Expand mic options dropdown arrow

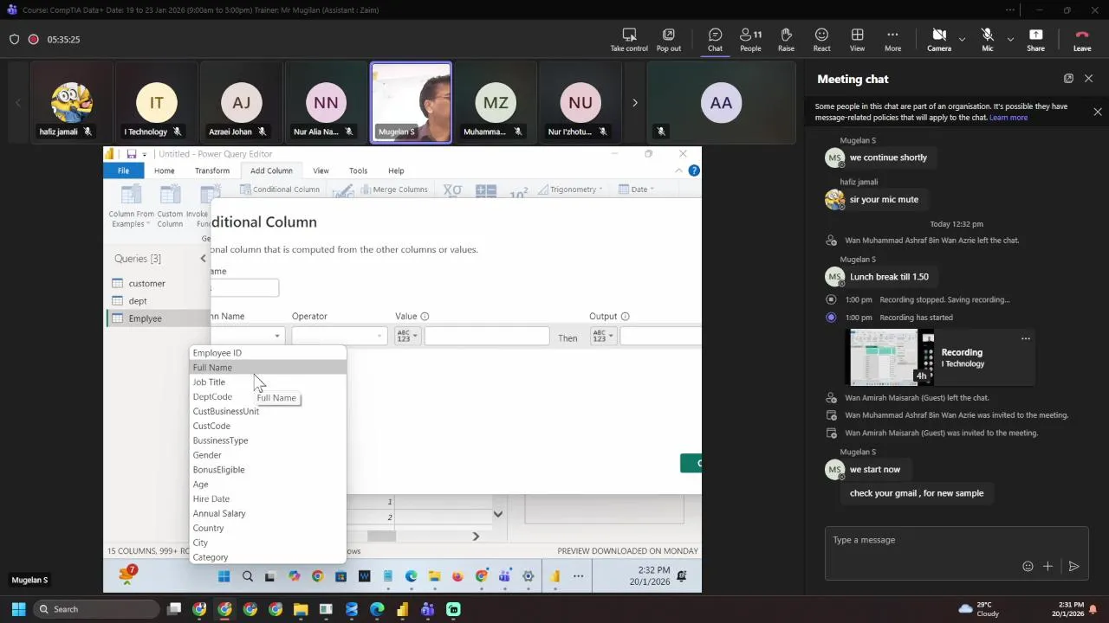[1010, 39]
